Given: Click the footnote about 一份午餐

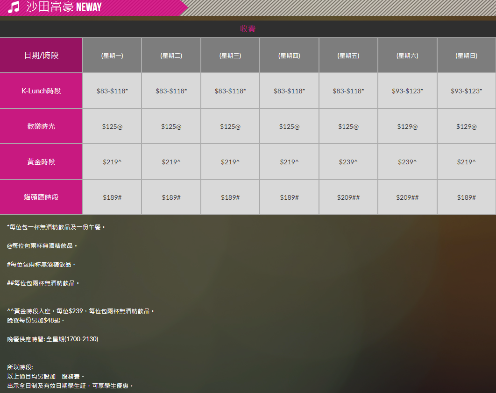Looking at the screenshot, I should click(56, 227).
